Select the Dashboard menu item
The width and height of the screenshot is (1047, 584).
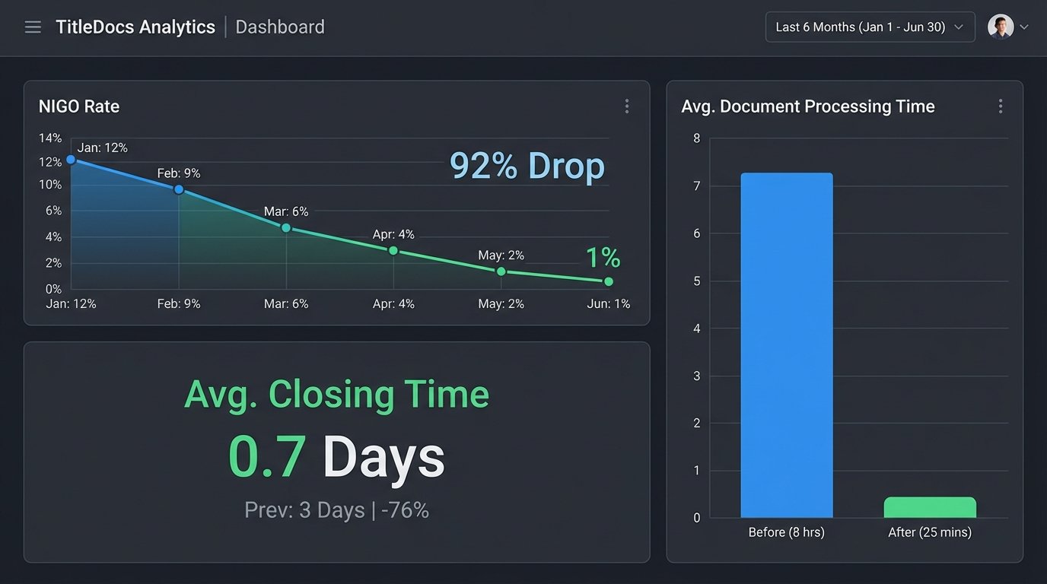click(x=279, y=26)
